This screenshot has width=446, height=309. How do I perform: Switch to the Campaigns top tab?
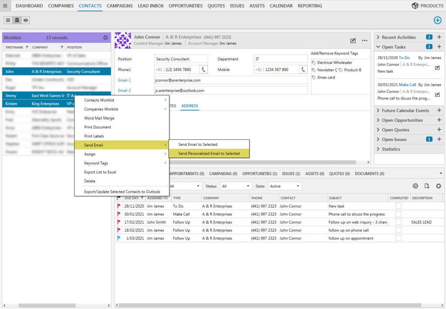tap(120, 6)
